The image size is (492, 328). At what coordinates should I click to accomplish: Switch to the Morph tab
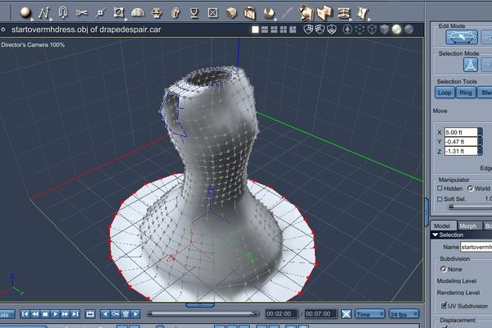pyautogui.click(x=467, y=225)
